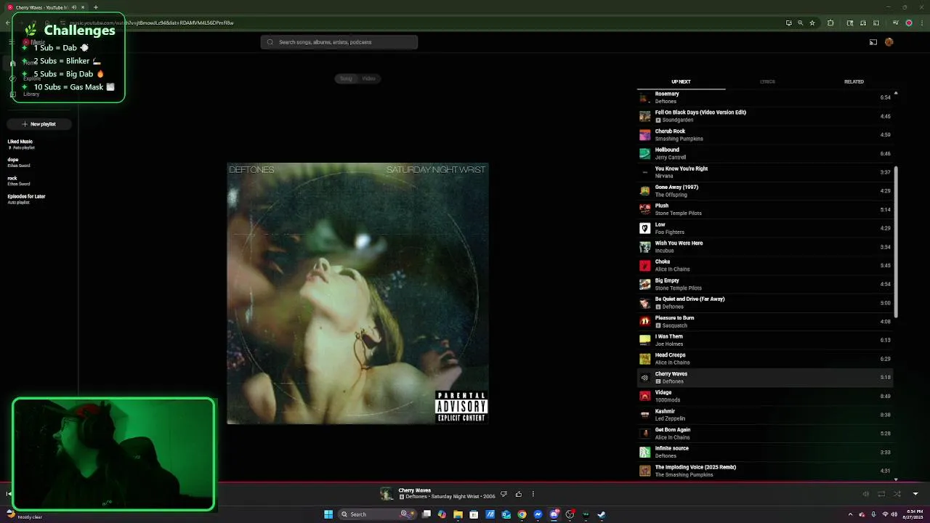Screen dimensions: 930x523
Task: Click the Cast to device icon
Action: click(873, 42)
